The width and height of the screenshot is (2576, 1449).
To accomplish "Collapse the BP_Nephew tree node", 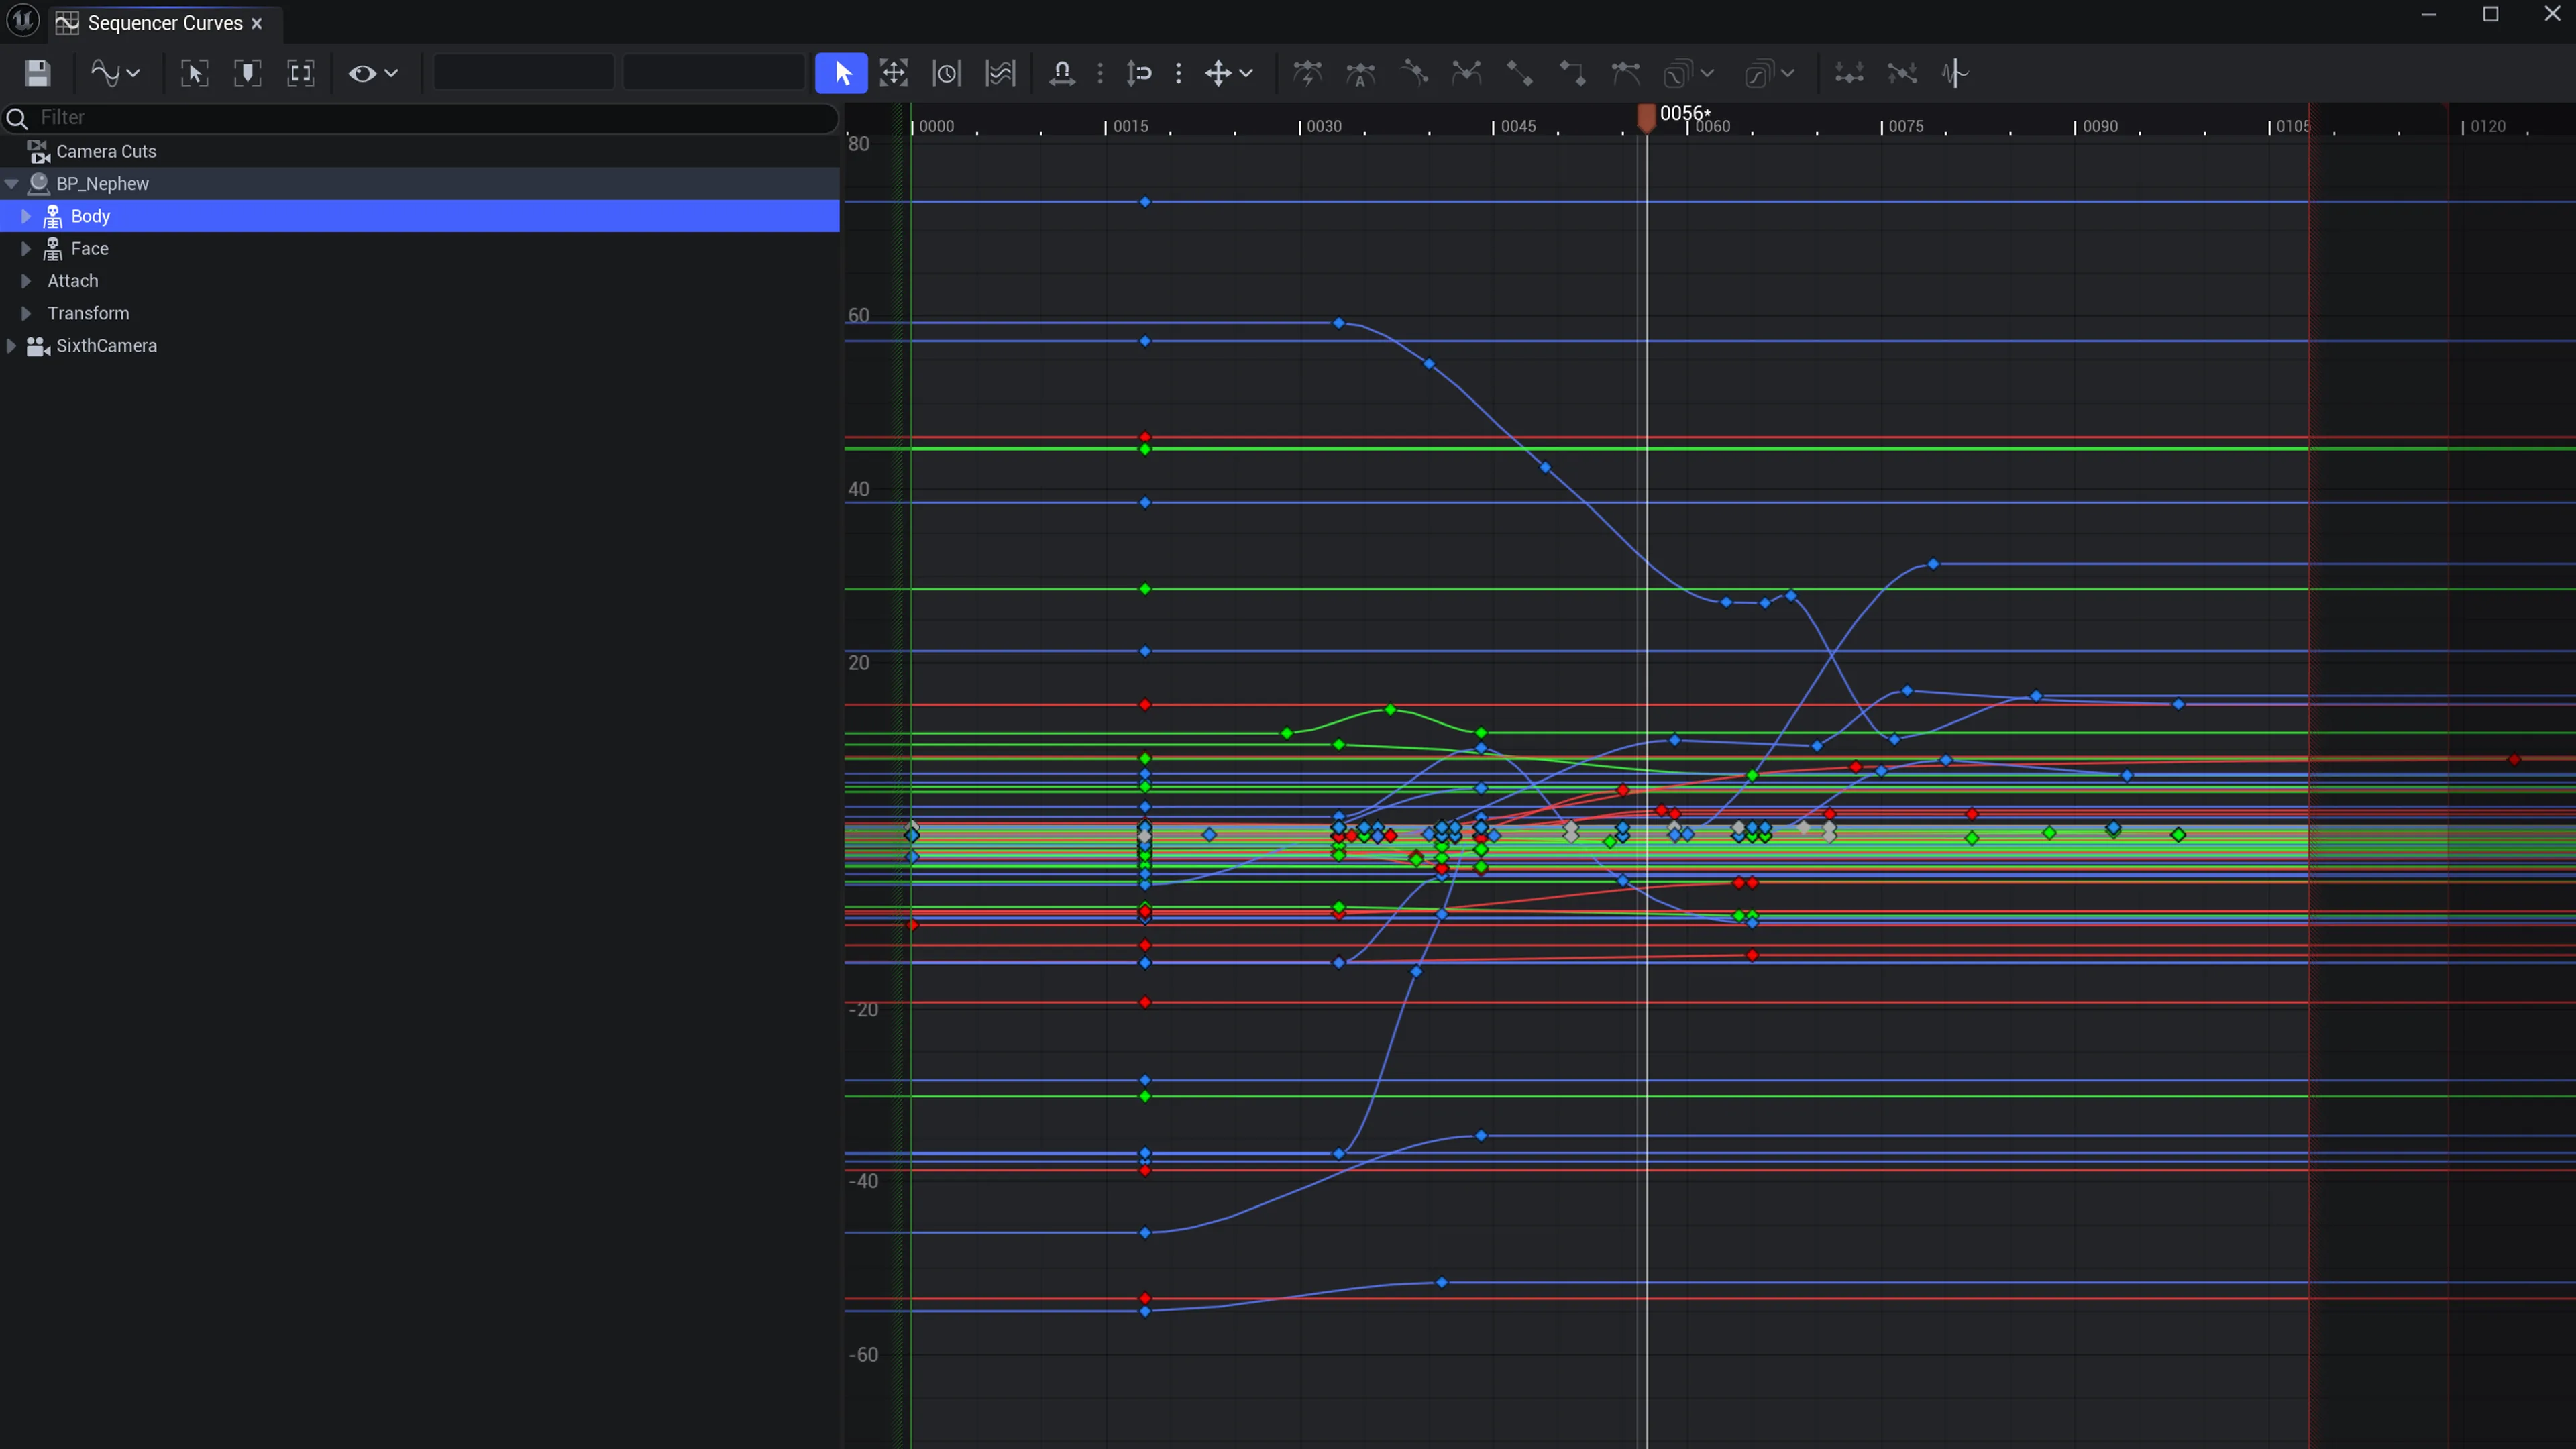I will (12, 184).
